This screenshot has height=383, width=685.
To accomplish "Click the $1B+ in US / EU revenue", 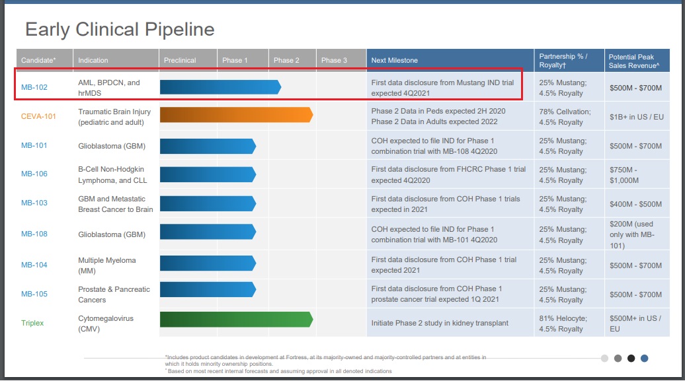I will point(637,117).
